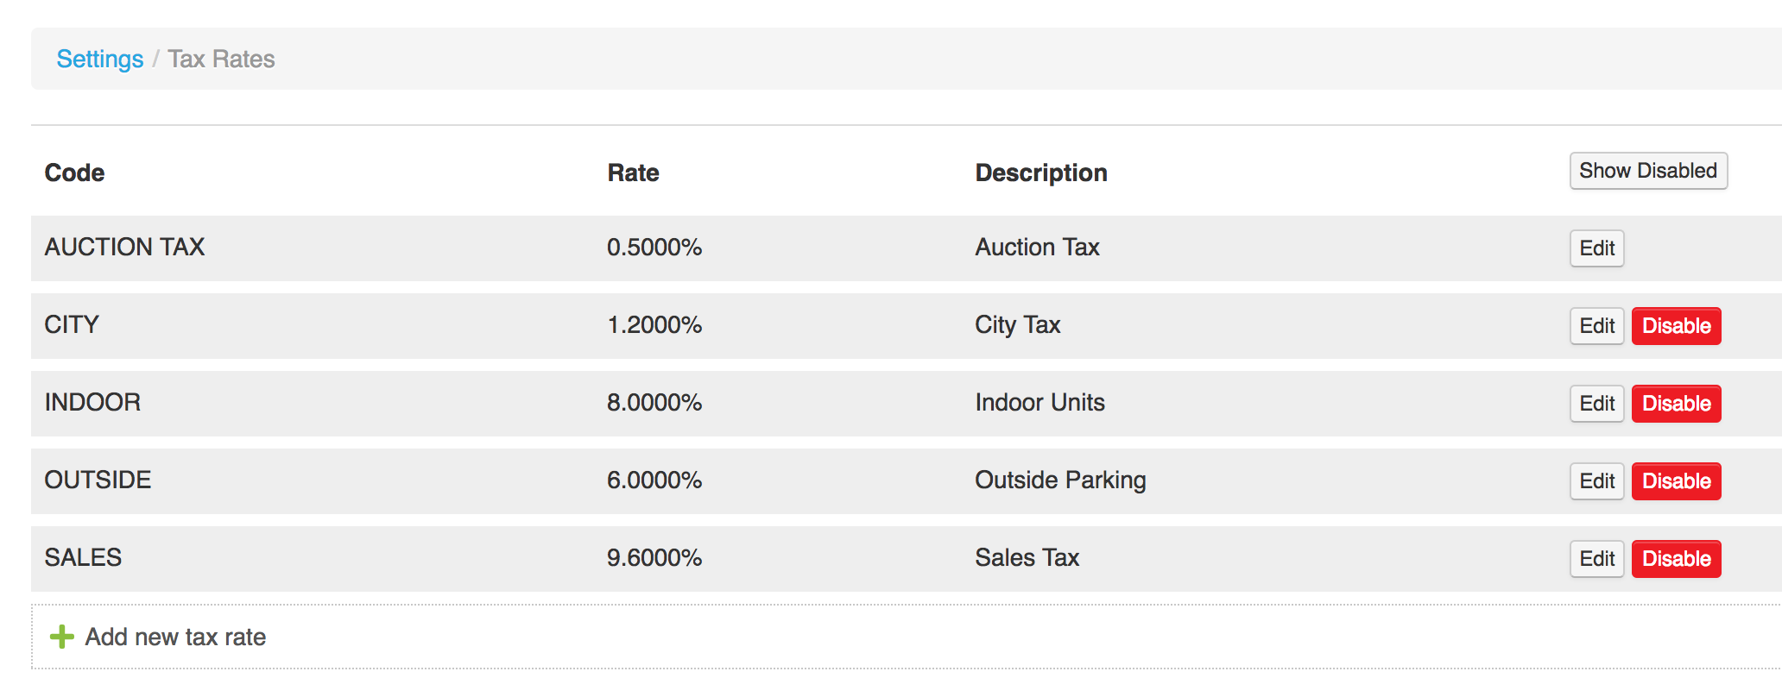Image resolution: width=1782 pixels, height=678 pixels.
Task: Disable the CITY tax rate
Action: (x=1675, y=326)
